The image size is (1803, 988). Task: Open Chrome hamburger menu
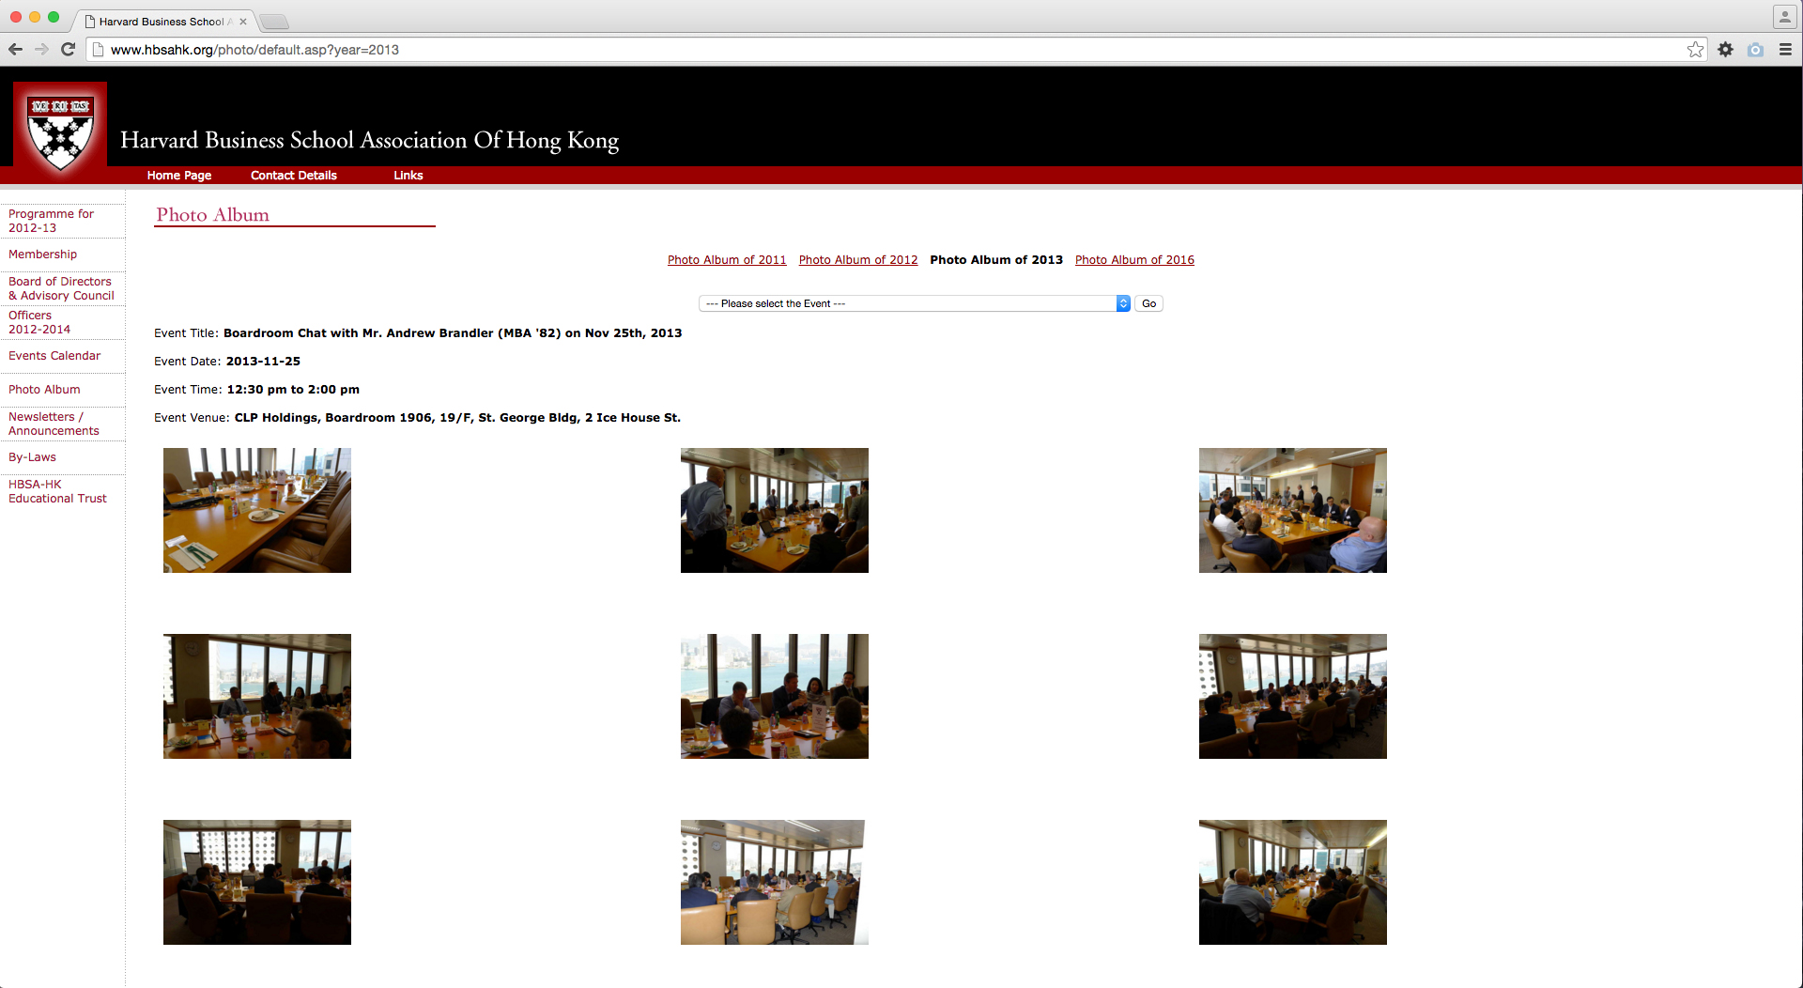1785,50
